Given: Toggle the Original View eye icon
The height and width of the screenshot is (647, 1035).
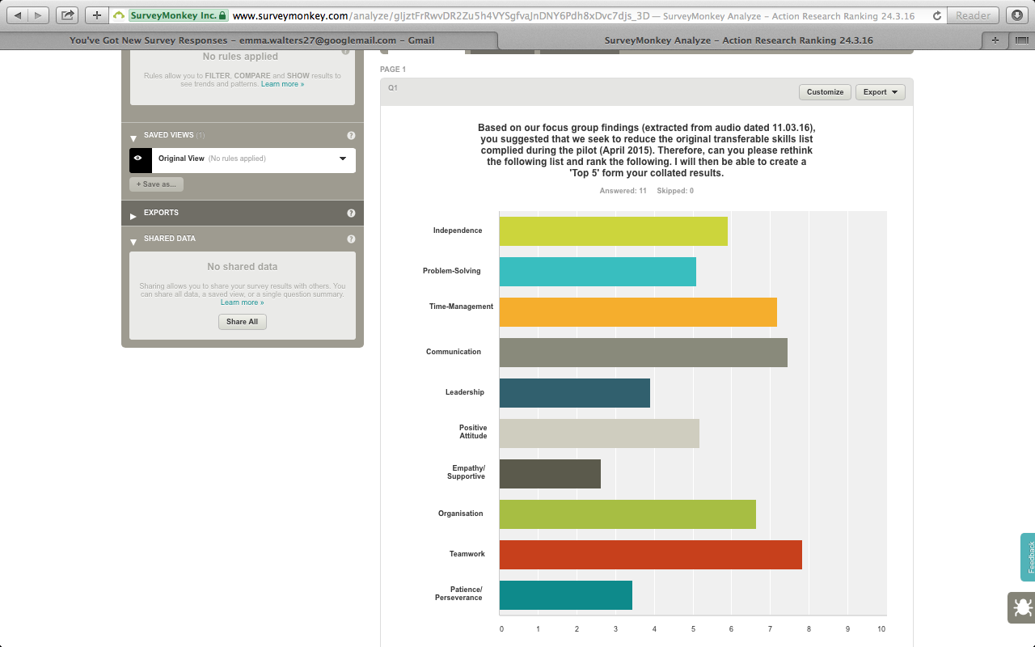Looking at the screenshot, I should pyautogui.click(x=139, y=159).
